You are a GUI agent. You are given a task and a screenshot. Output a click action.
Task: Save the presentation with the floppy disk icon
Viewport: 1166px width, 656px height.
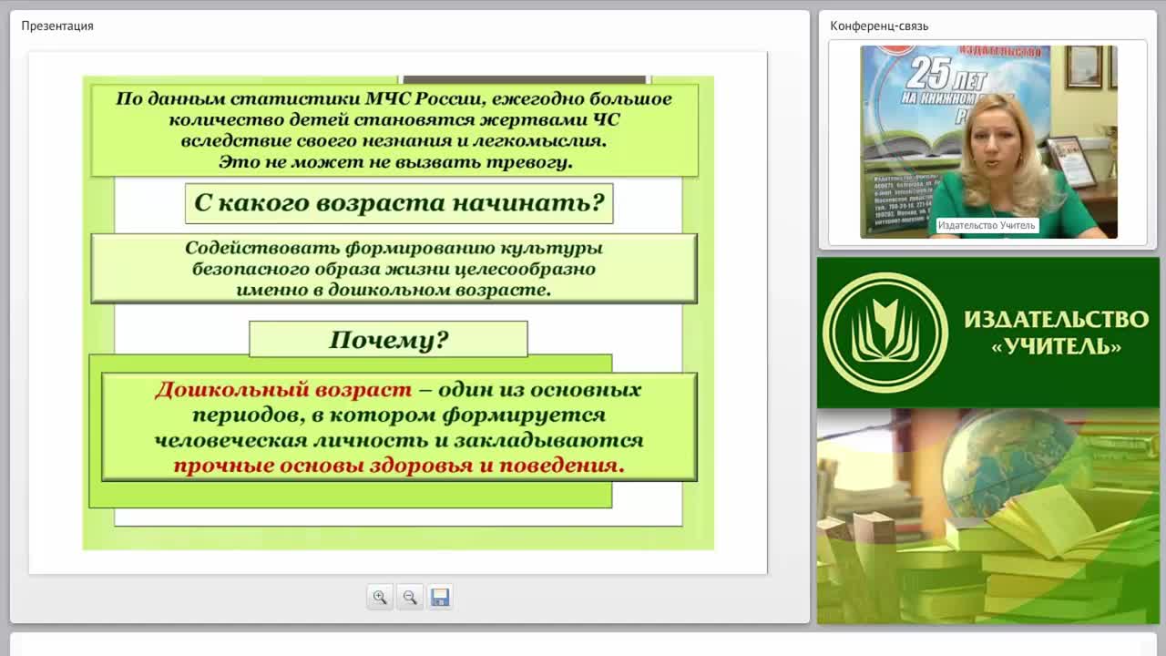[440, 598]
